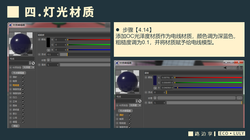This screenshot has height=140, width=250.
Task: Open the 纹理 arrow menu in the Roughness editor
Action: coord(48,60)
